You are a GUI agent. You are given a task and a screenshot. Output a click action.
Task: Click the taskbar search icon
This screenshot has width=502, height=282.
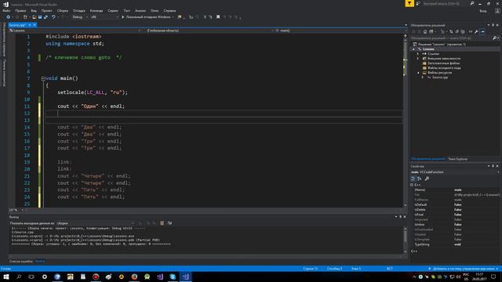[x=19, y=277]
